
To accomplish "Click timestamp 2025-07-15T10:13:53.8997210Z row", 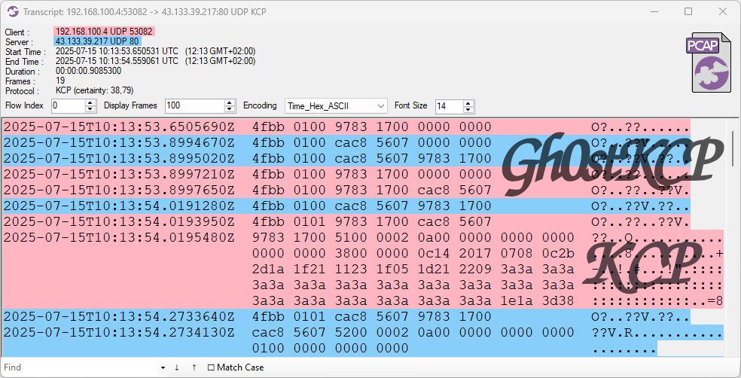I will pyautogui.click(x=119, y=175).
